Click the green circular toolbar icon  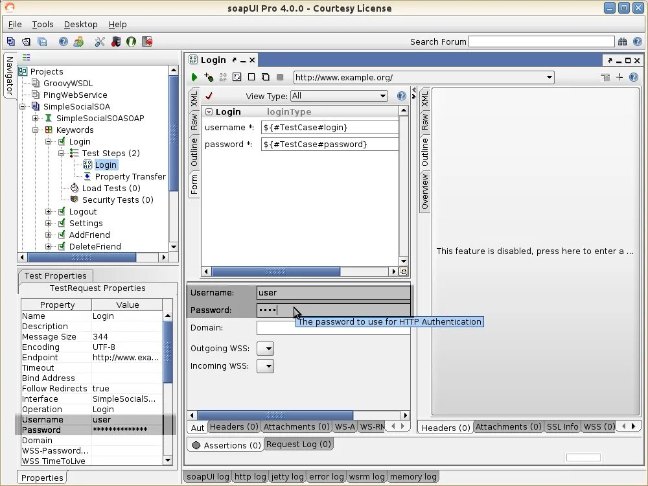(x=132, y=41)
